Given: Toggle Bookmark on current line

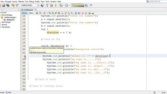Looking at the screenshot, I should click(72, 13).
